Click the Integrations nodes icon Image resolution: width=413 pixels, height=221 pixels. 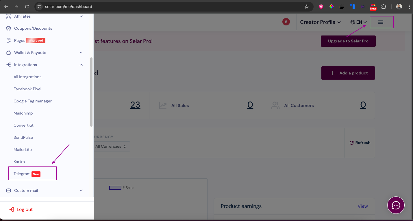(x=9, y=65)
